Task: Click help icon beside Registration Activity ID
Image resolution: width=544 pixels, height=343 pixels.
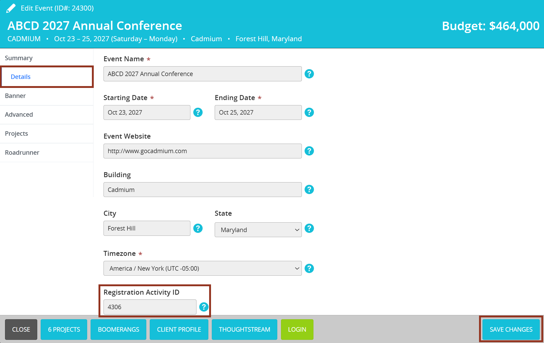Action: tap(204, 307)
